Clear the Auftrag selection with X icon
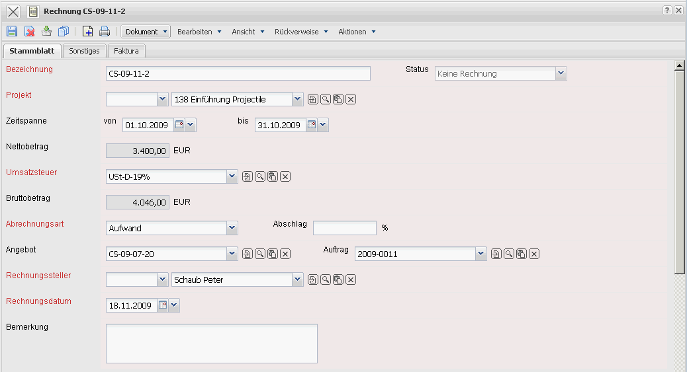 [534, 254]
